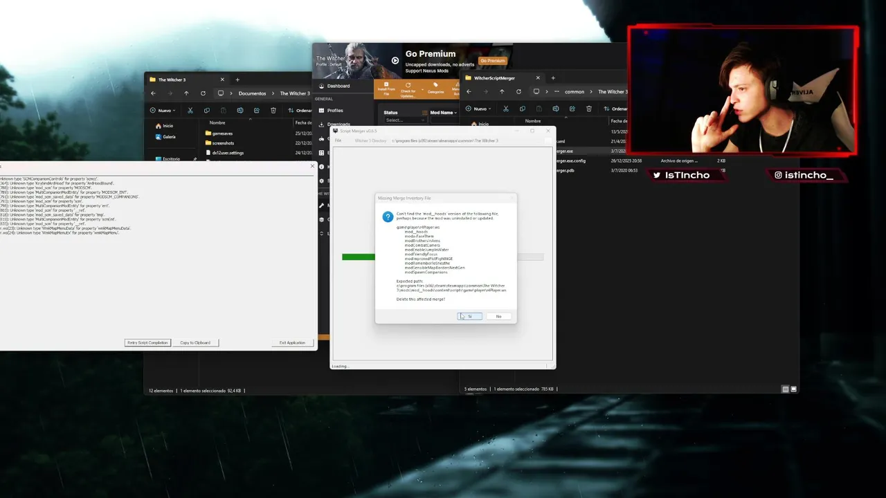This screenshot has width=886, height=498.
Task: Select The Witcher 3 Explorer tab
Action: tap(186, 80)
